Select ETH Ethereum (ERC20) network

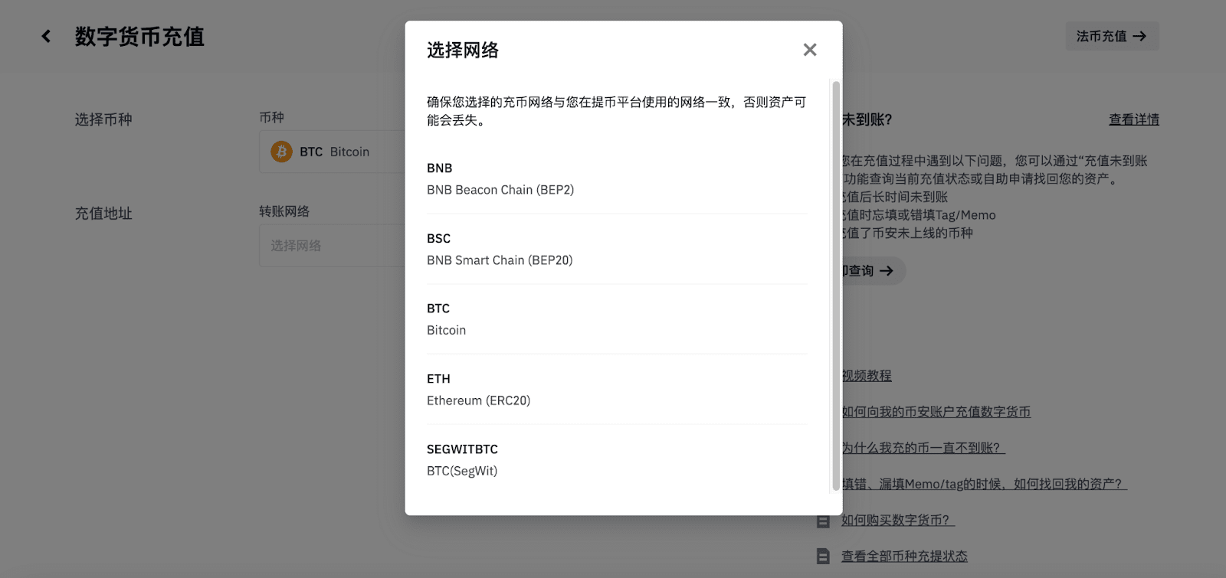point(617,390)
